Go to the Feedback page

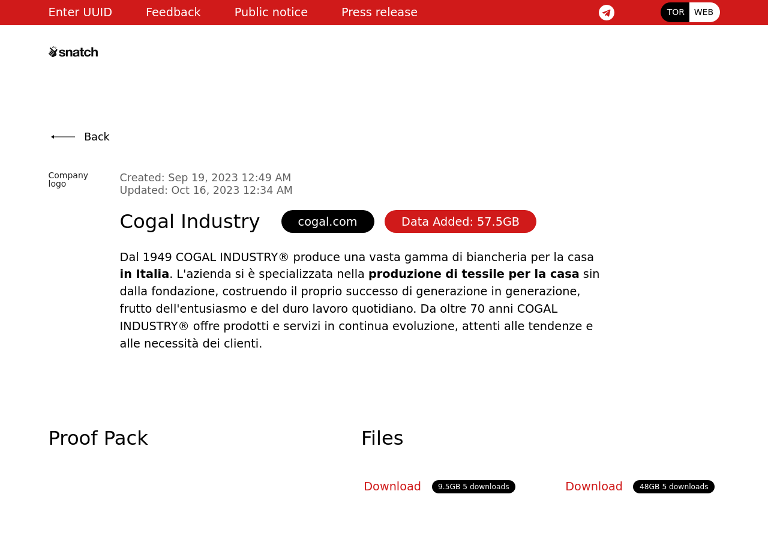pyautogui.click(x=173, y=12)
